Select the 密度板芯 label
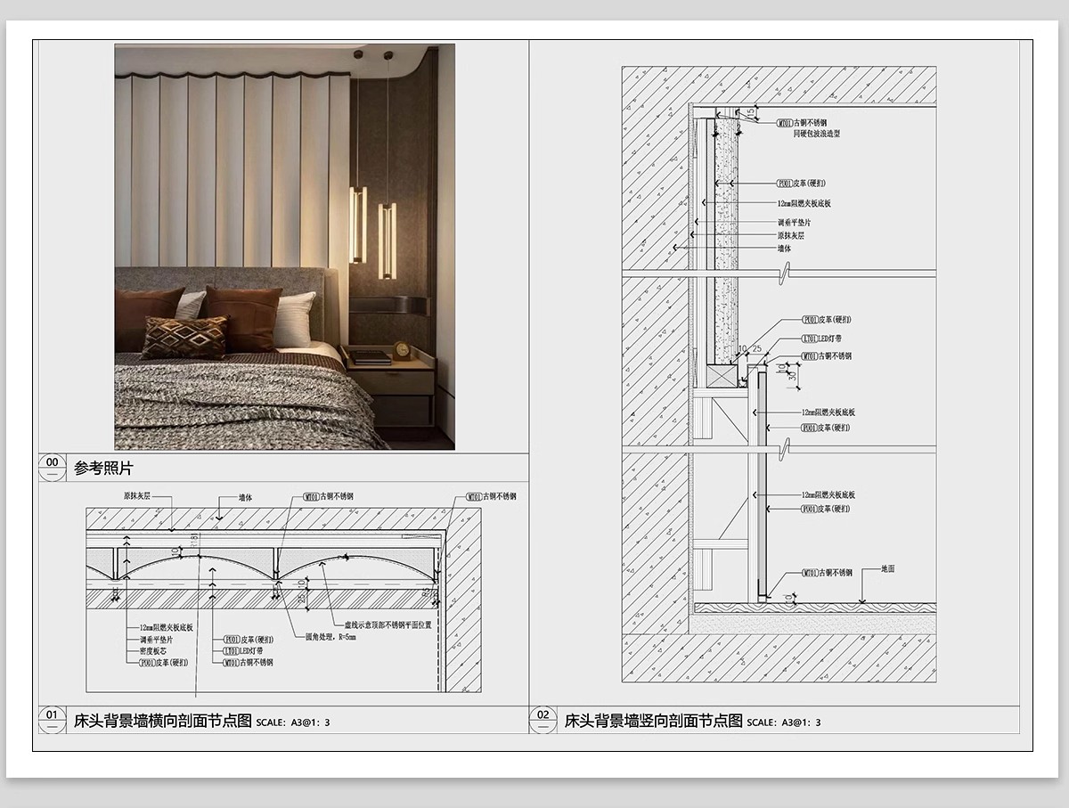Image resolution: width=1069 pixels, height=808 pixels. 152,651
